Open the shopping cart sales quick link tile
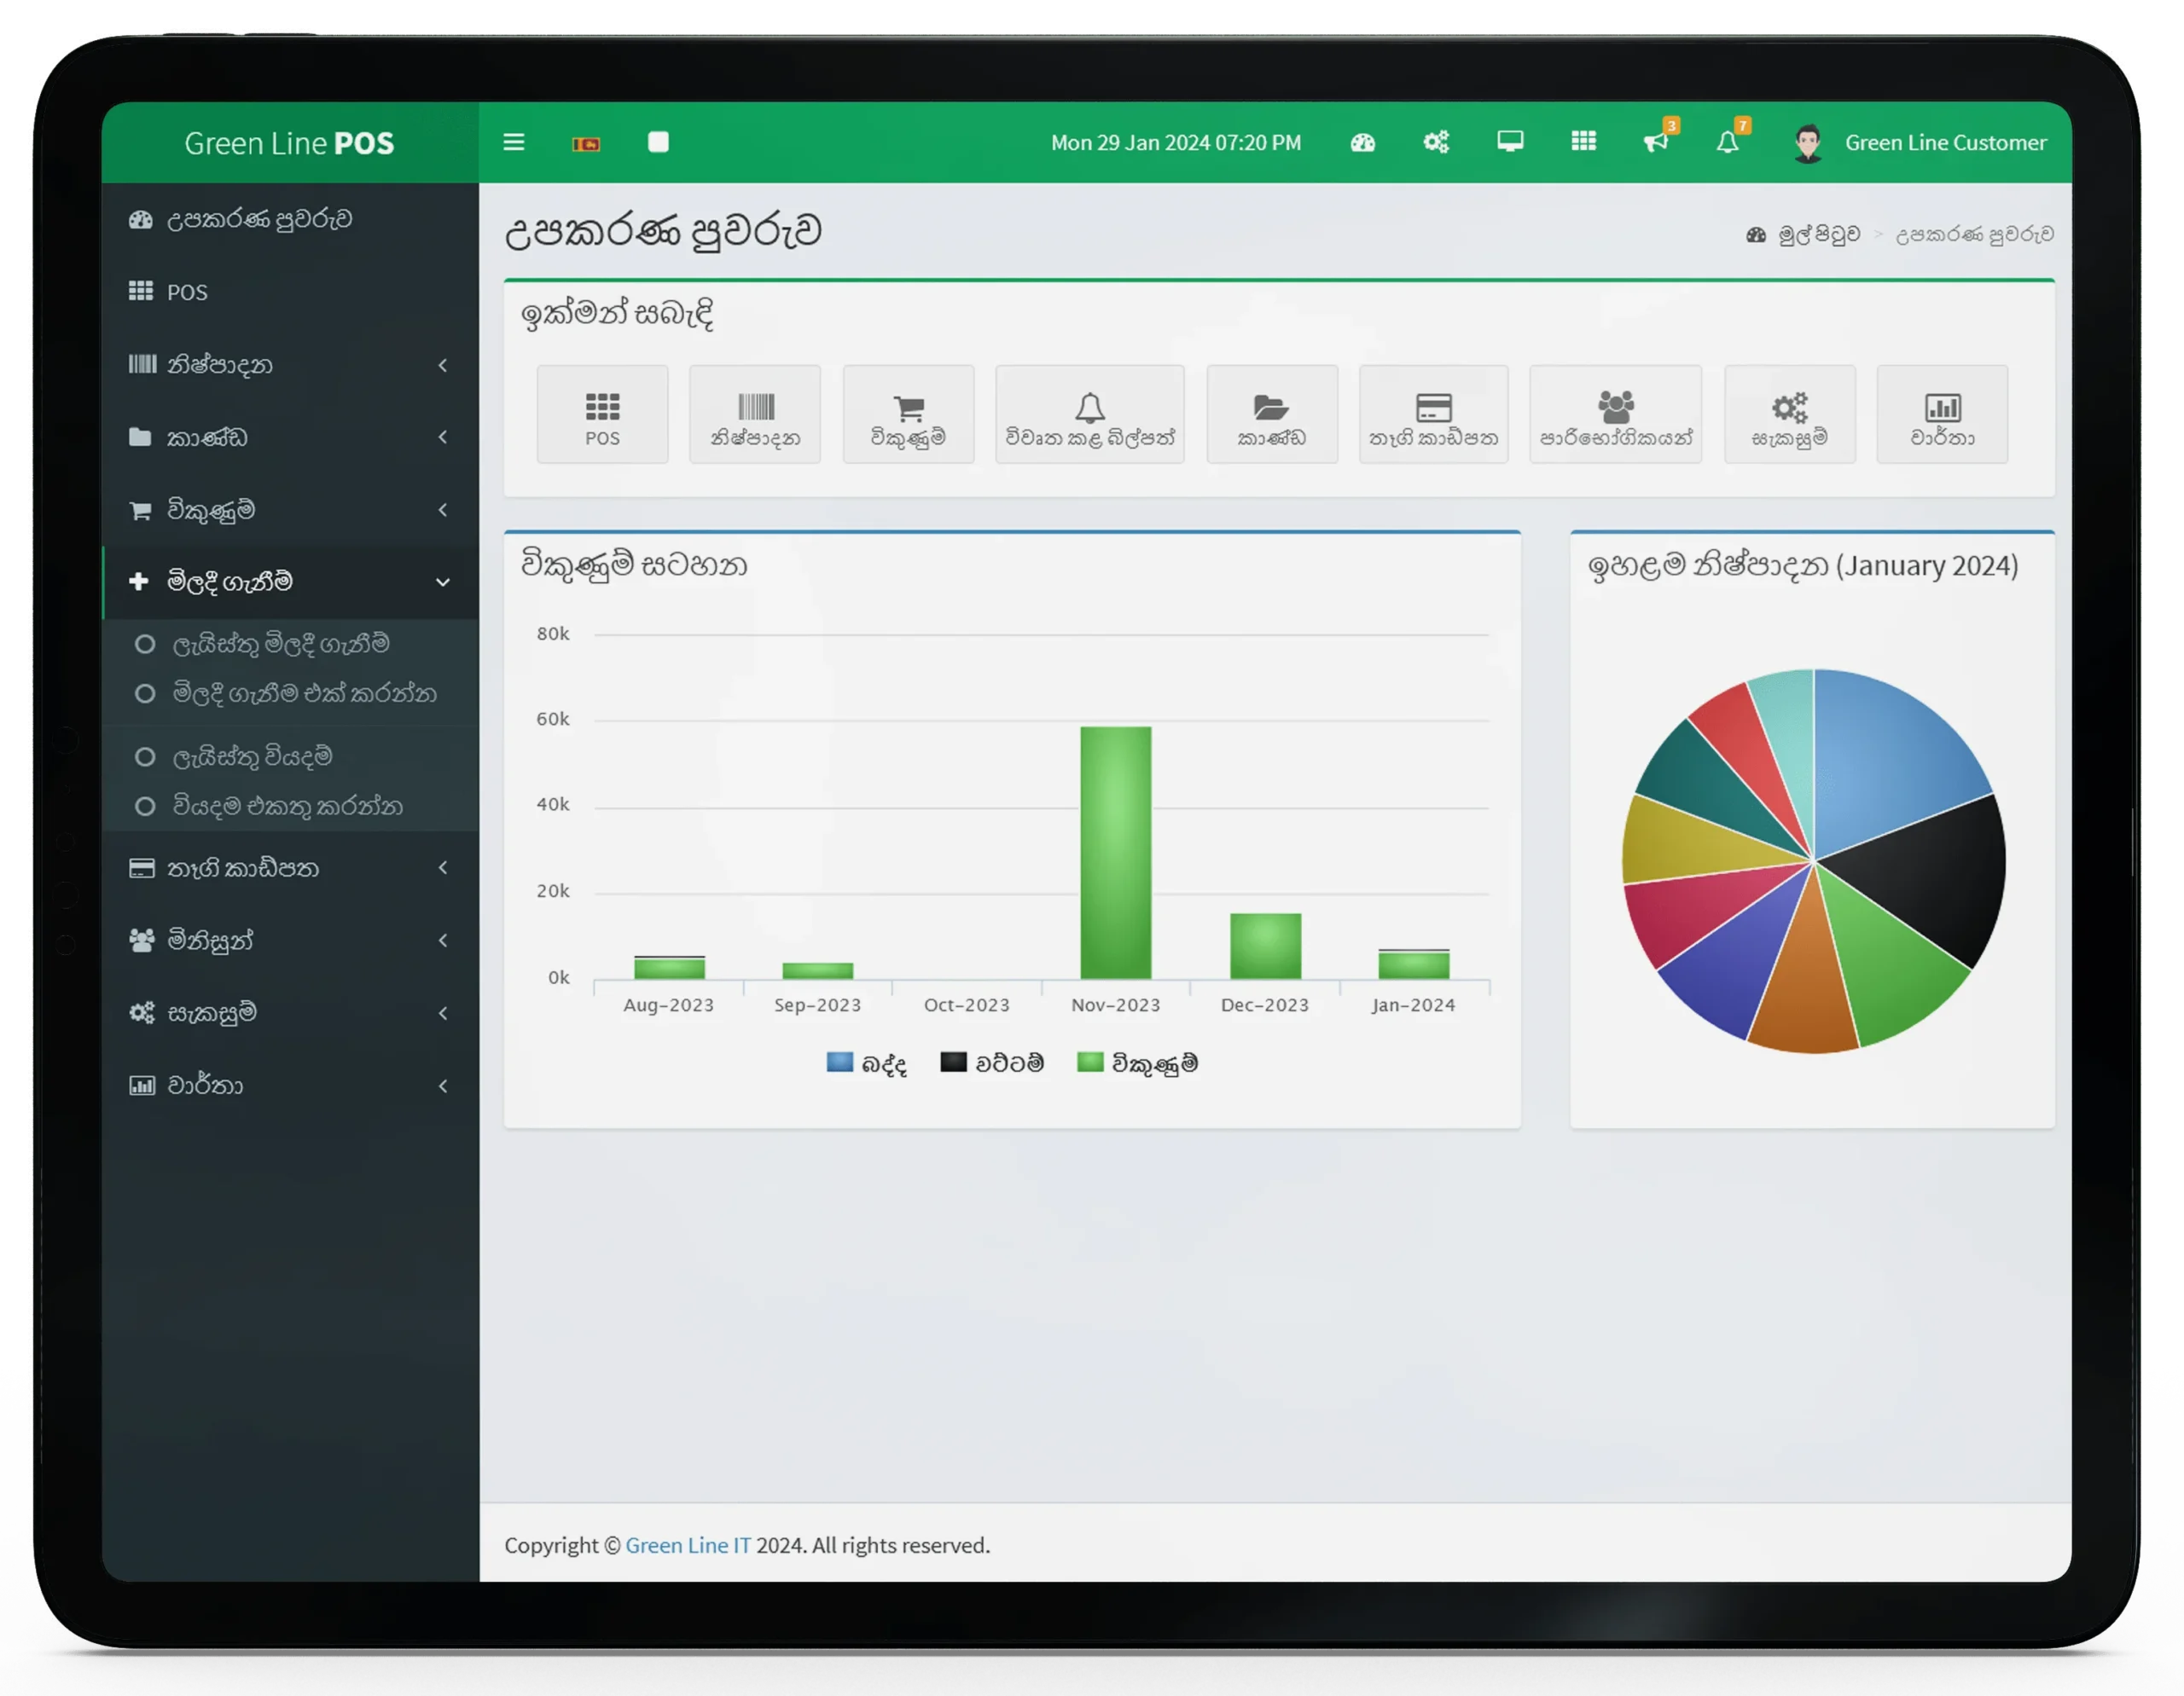This screenshot has width=2184, height=1696. click(908, 414)
